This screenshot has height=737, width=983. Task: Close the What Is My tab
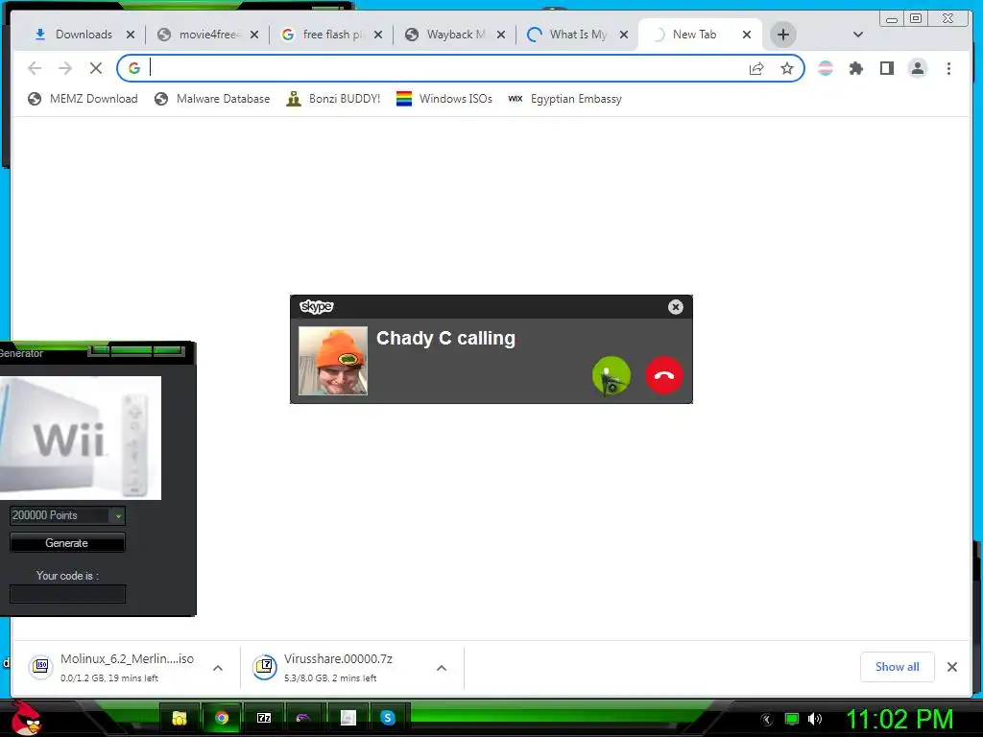624,35
